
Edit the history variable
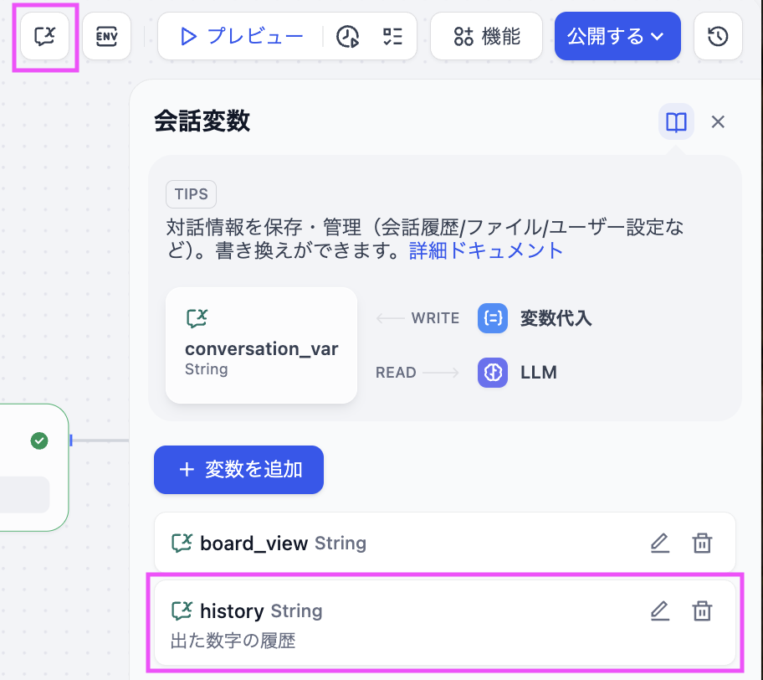pos(660,611)
